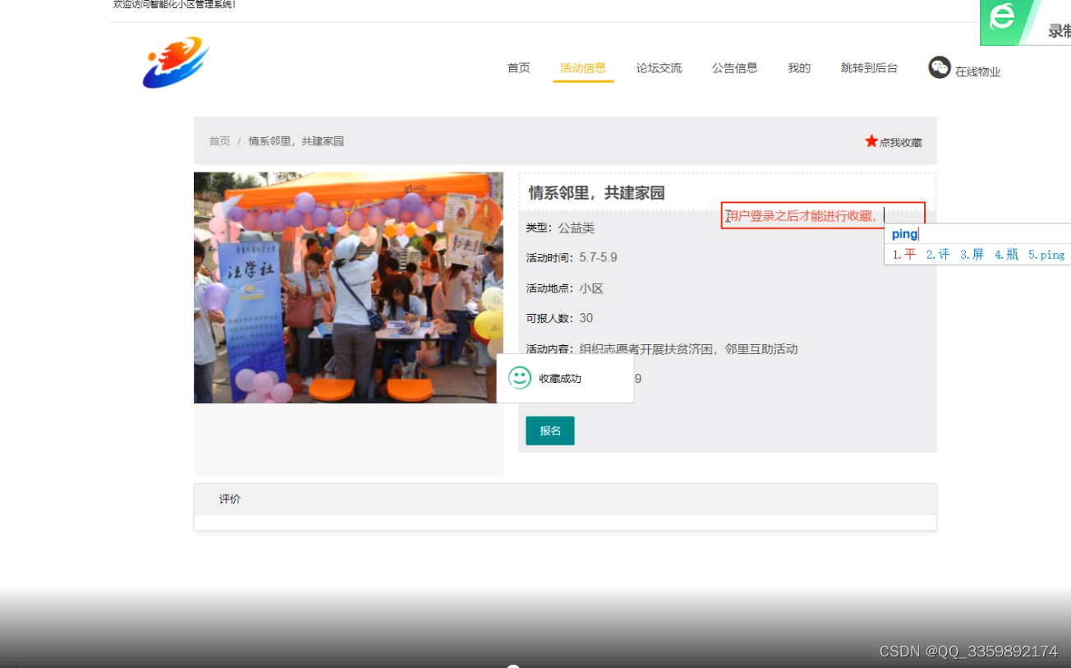Image resolution: width=1071 pixels, height=668 pixels.
Task: Open the 我的 menu item
Action: tap(799, 68)
